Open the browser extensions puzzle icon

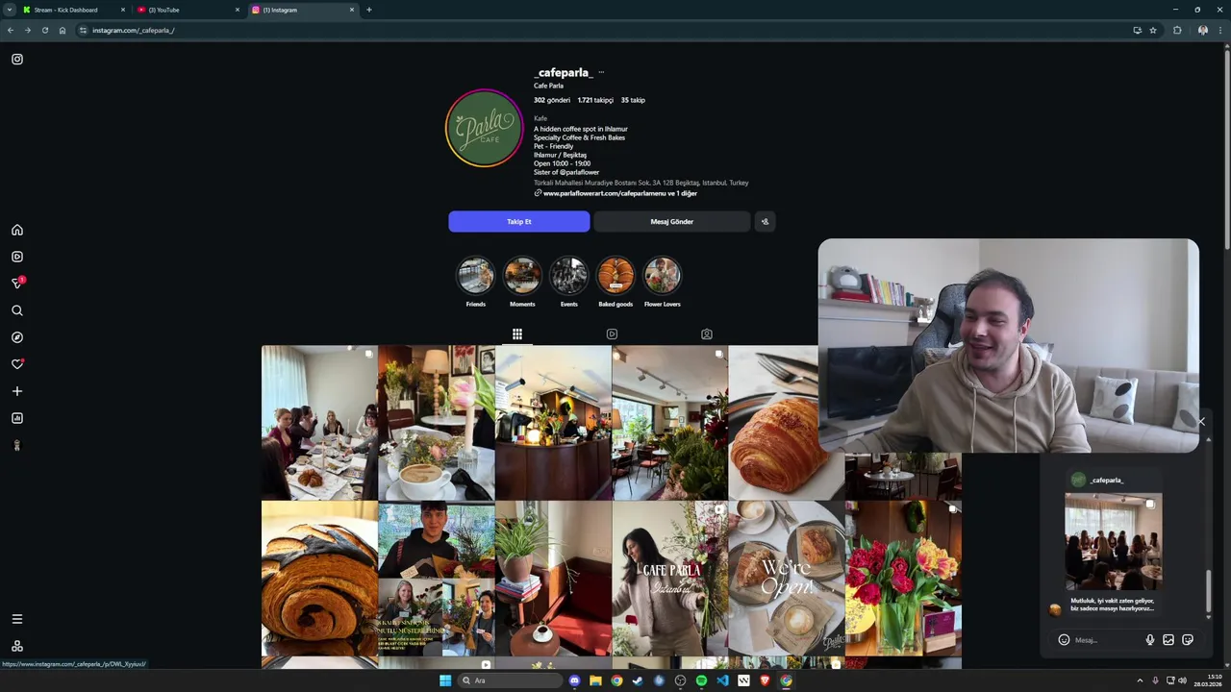click(1177, 30)
